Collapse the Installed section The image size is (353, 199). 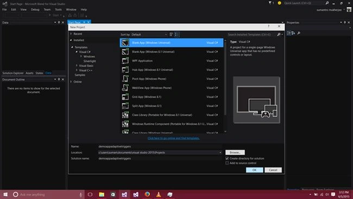click(x=71, y=40)
